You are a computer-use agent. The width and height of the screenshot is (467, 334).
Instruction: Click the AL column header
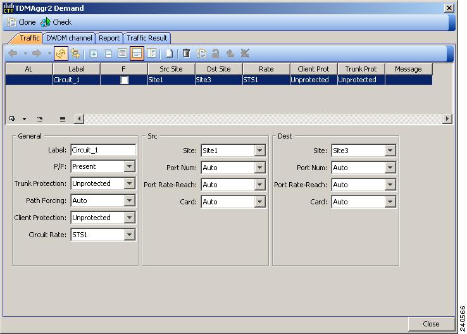click(29, 69)
